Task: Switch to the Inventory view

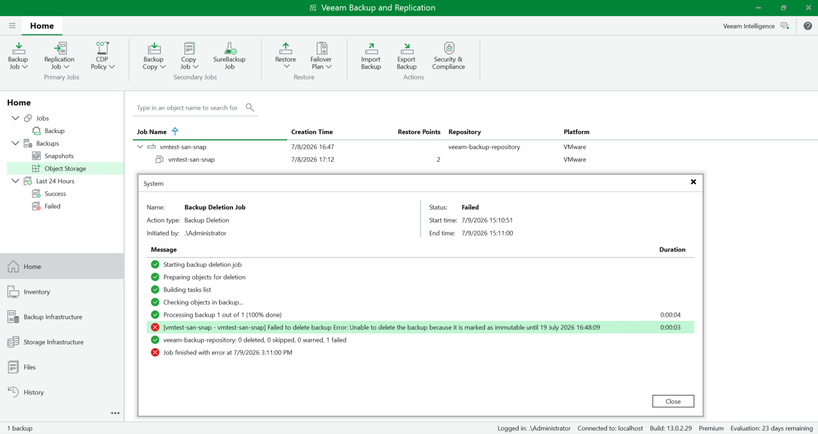Action: click(62, 292)
